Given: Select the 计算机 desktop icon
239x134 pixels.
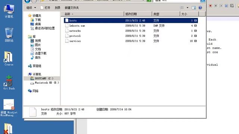Looking at the screenshot, I should [x=9, y=11].
